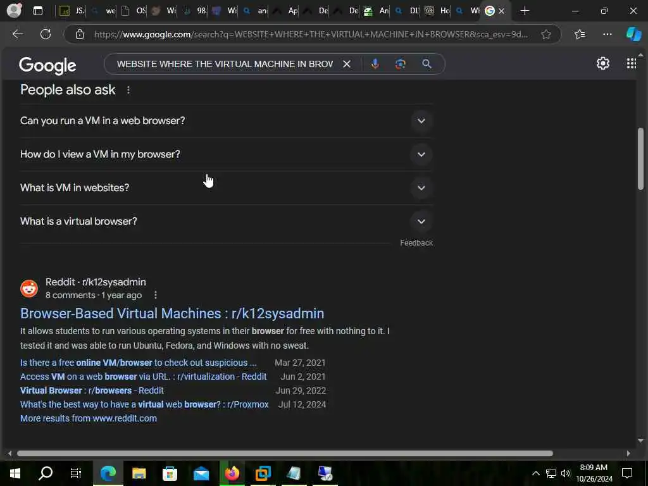Open the Windows Start menu
Screen dimensions: 648x486
(x=15, y=473)
